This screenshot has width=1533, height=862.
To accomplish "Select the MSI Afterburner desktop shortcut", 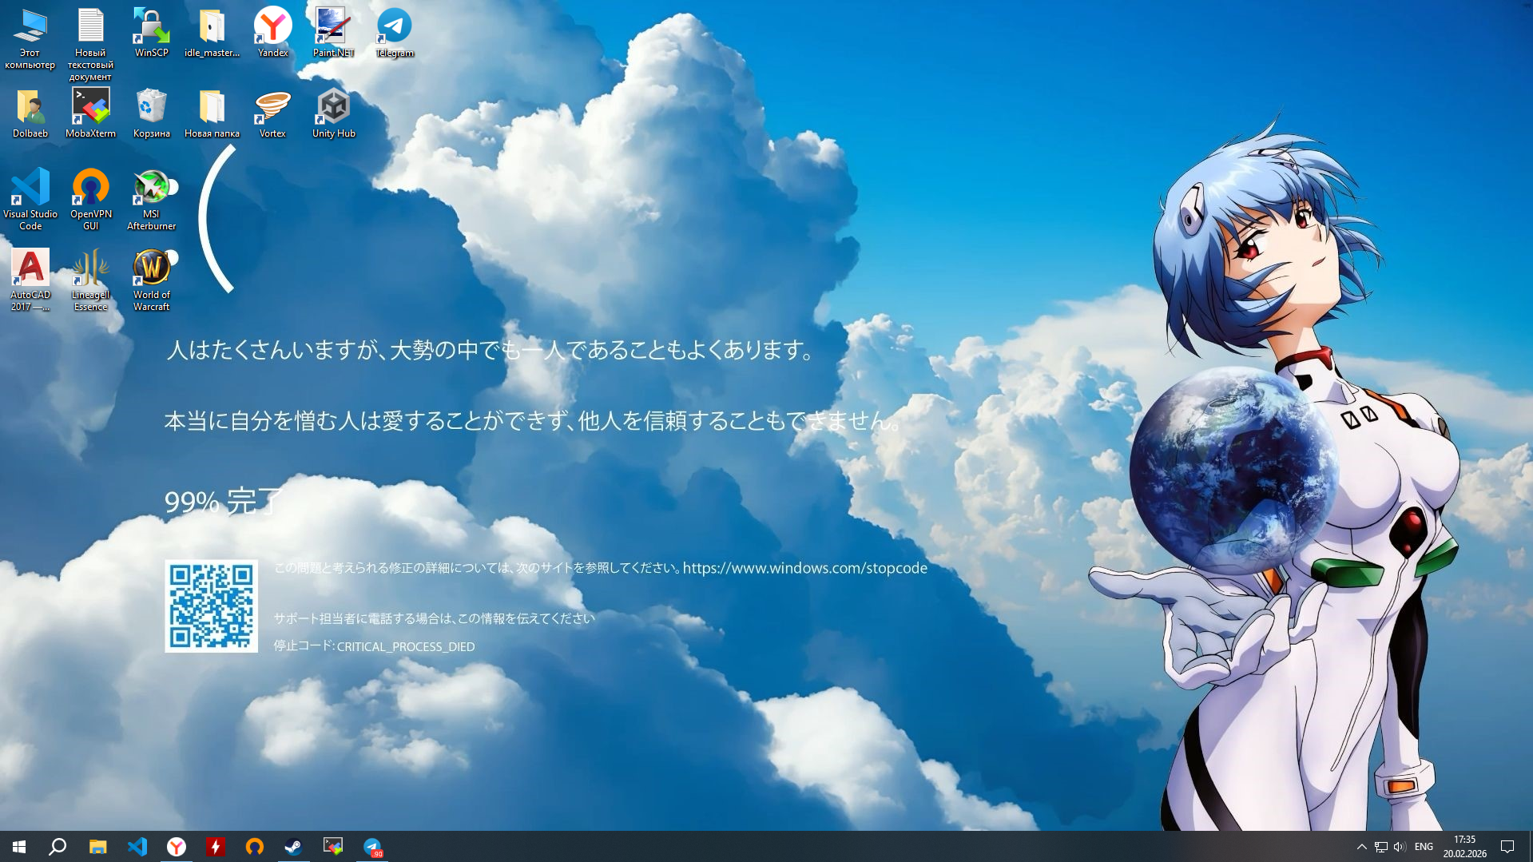I will [151, 200].
